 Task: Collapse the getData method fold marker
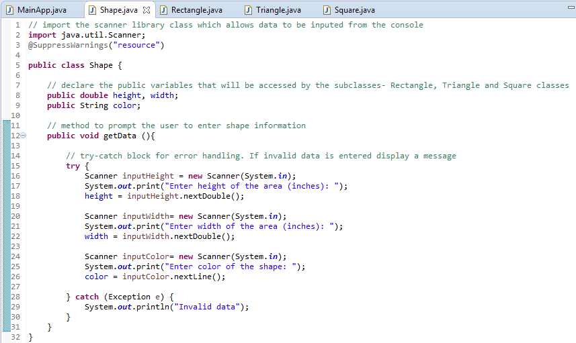pos(23,136)
